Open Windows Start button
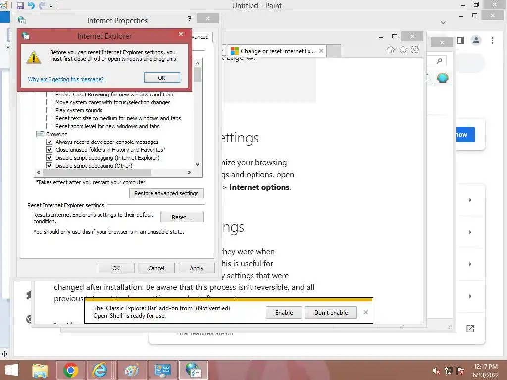 tap(12, 370)
